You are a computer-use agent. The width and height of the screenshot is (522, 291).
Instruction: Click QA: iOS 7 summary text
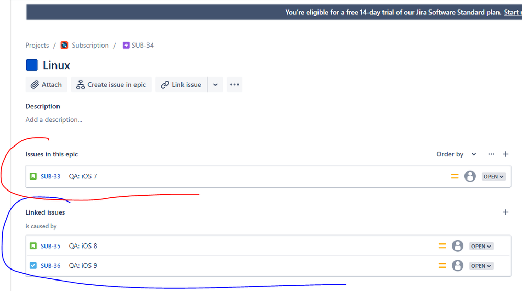pyautogui.click(x=83, y=176)
